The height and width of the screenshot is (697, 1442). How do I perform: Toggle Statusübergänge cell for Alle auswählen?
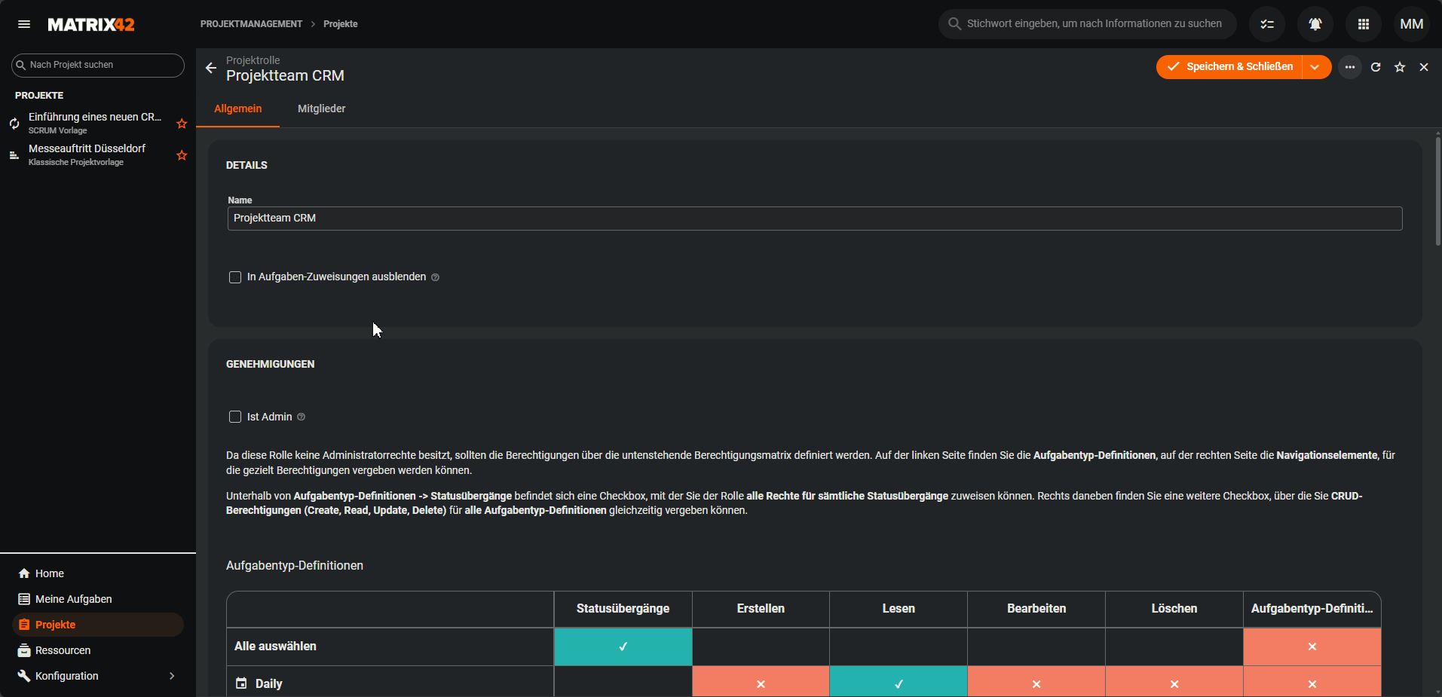click(x=623, y=647)
